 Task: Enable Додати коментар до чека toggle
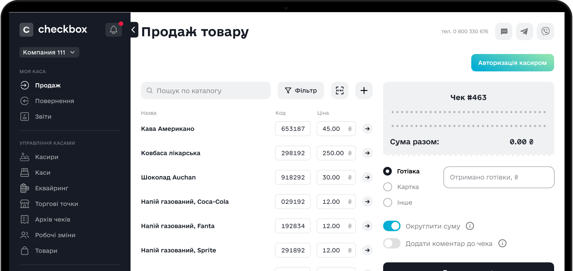tap(392, 243)
